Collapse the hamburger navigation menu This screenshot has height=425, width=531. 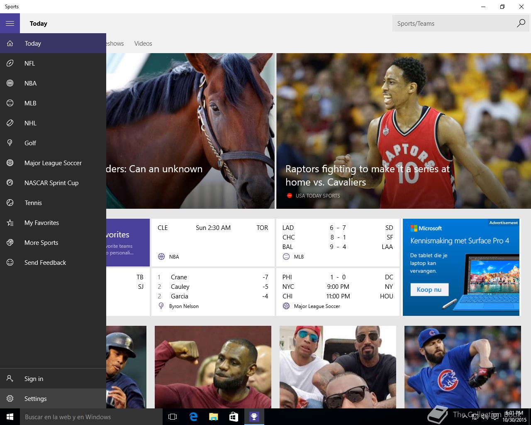(x=10, y=23)
